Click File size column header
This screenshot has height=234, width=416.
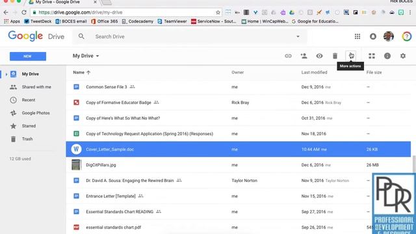[374, 72]
